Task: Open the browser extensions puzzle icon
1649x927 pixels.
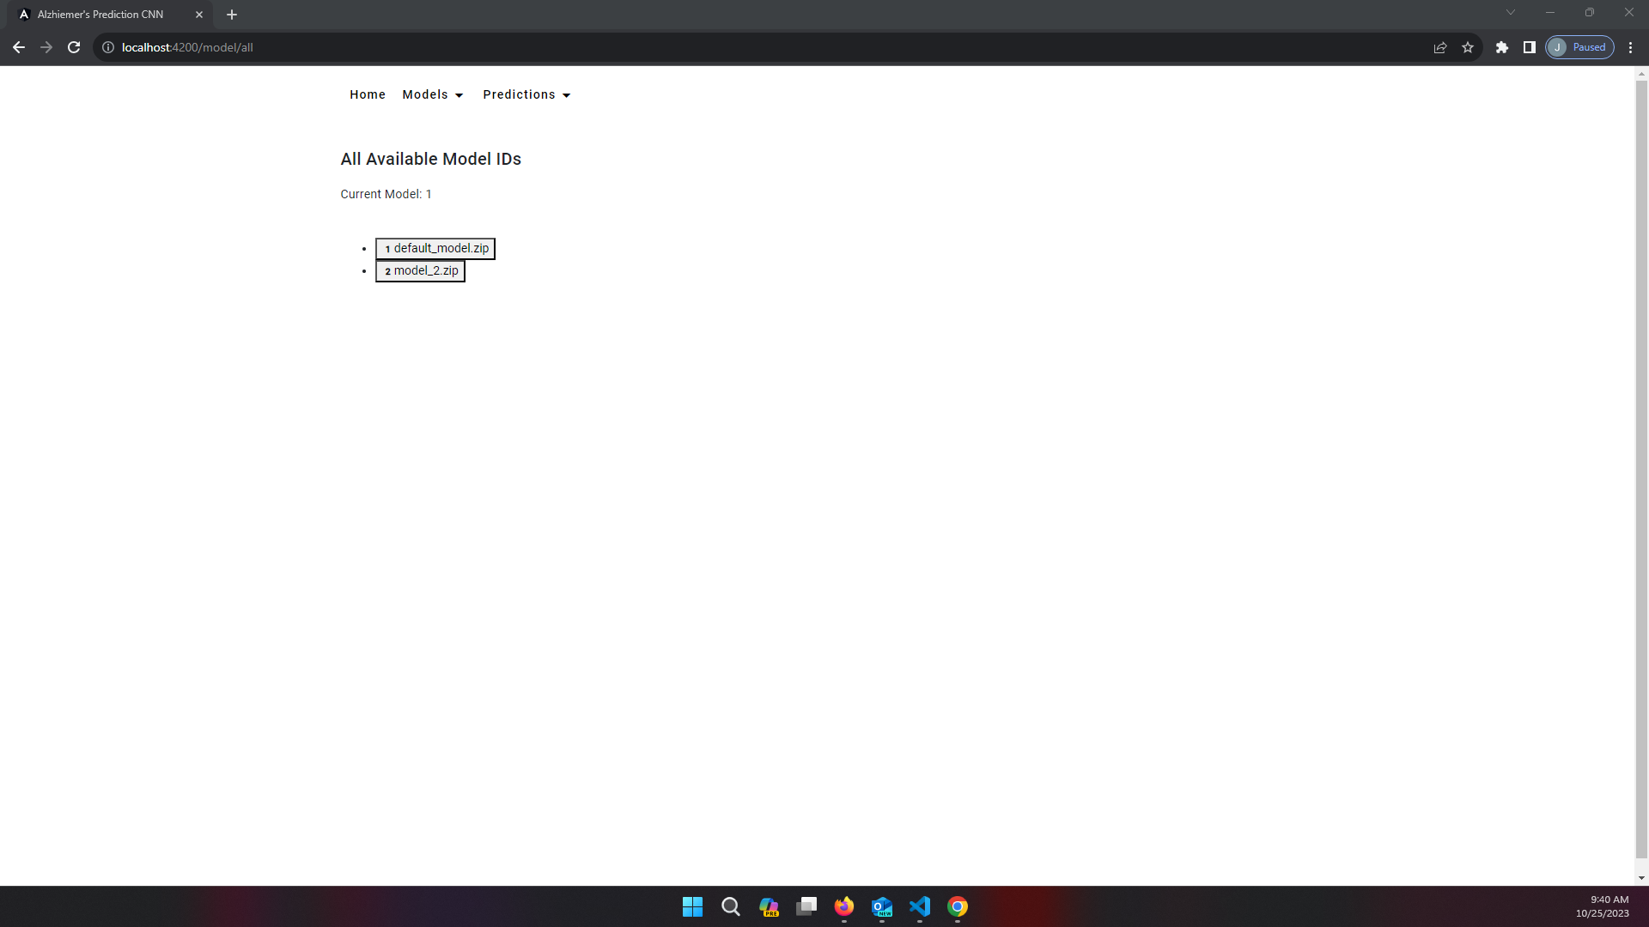Action: coord(1502,47)
